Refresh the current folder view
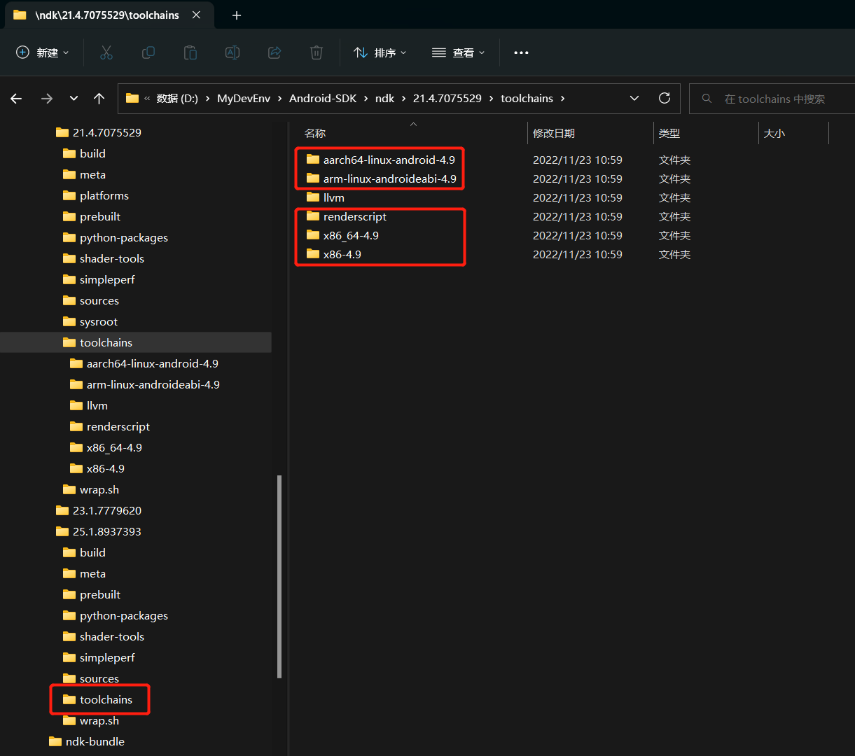Screen dimensions: 855x756 point(665,98)
